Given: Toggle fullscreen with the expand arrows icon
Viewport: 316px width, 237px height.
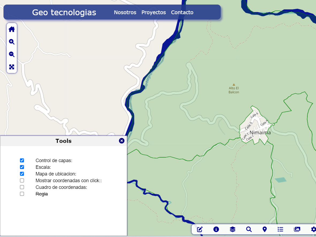Looking at the screenshot, I should pyautogui.click(x=12, y=67).
